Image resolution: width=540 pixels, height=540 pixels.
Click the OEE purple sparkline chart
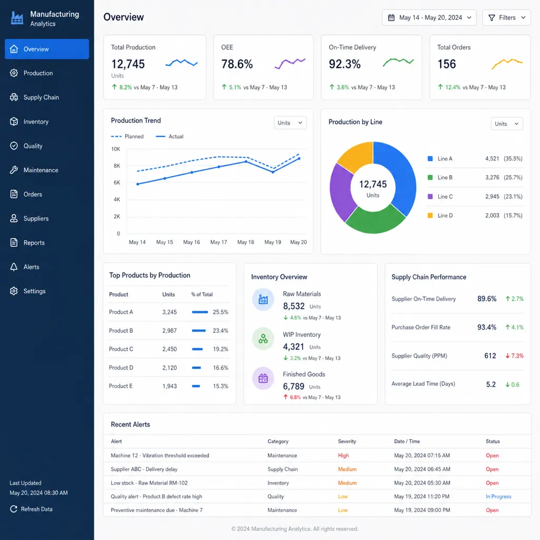pos(290,63)
